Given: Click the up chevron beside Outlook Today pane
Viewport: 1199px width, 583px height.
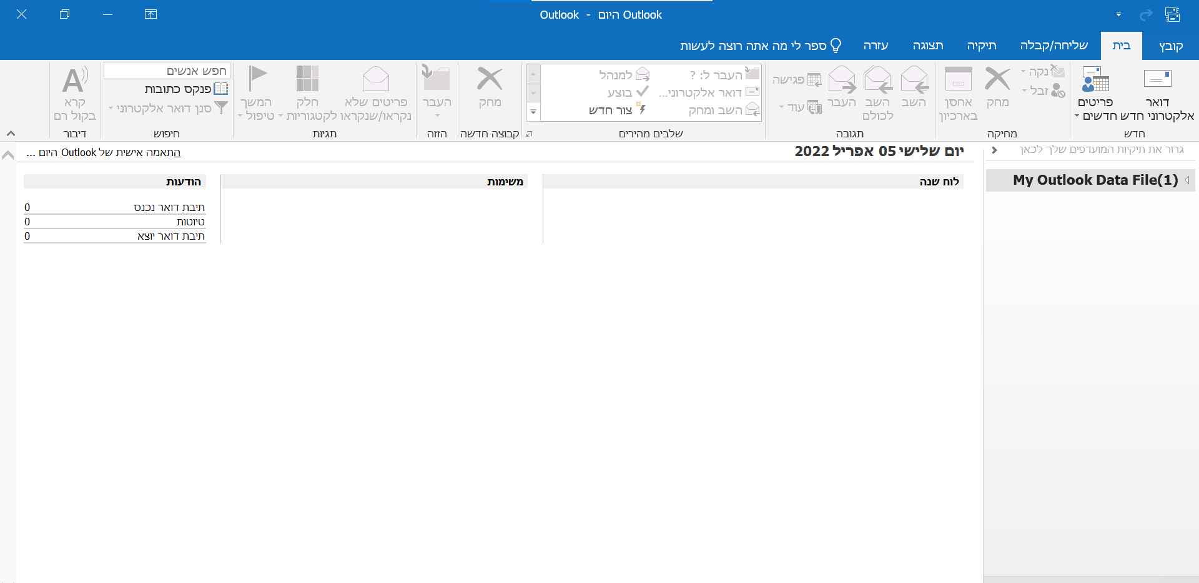Looking at the screenshot, I should pos(8,155).
